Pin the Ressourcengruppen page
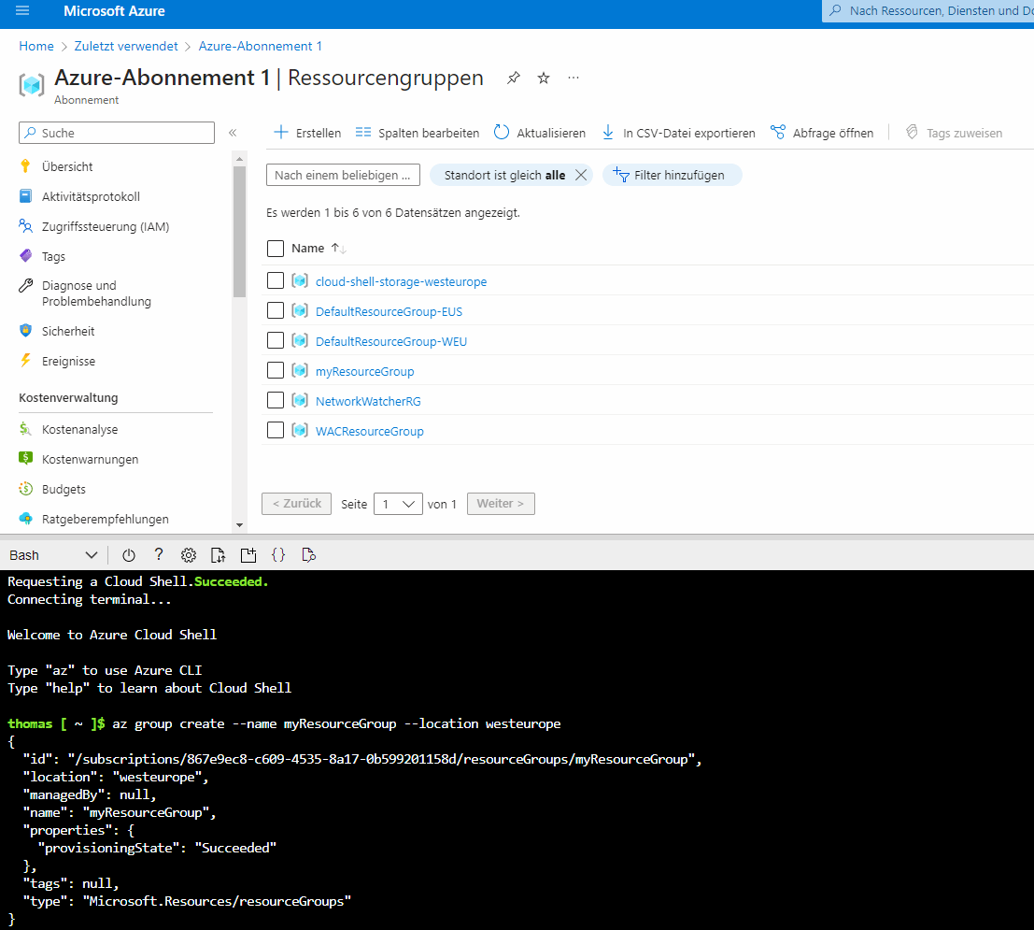The image size is (1034, 930). pyautogui.click(x=513, y=79)
